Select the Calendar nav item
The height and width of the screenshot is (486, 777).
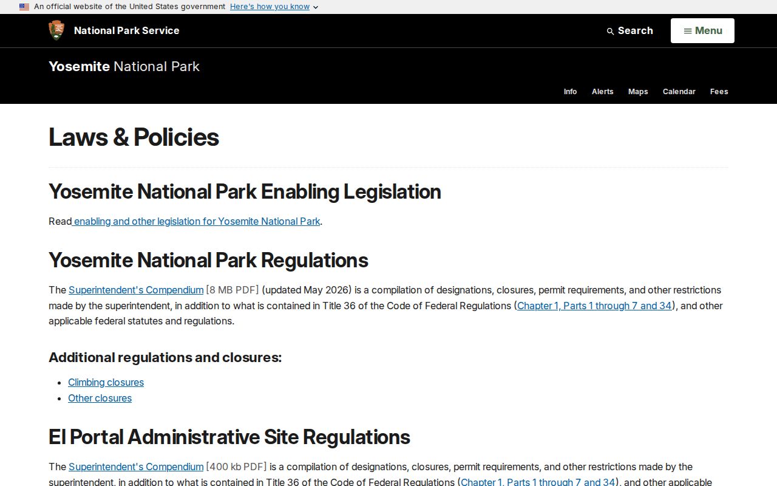pos(679,92)
